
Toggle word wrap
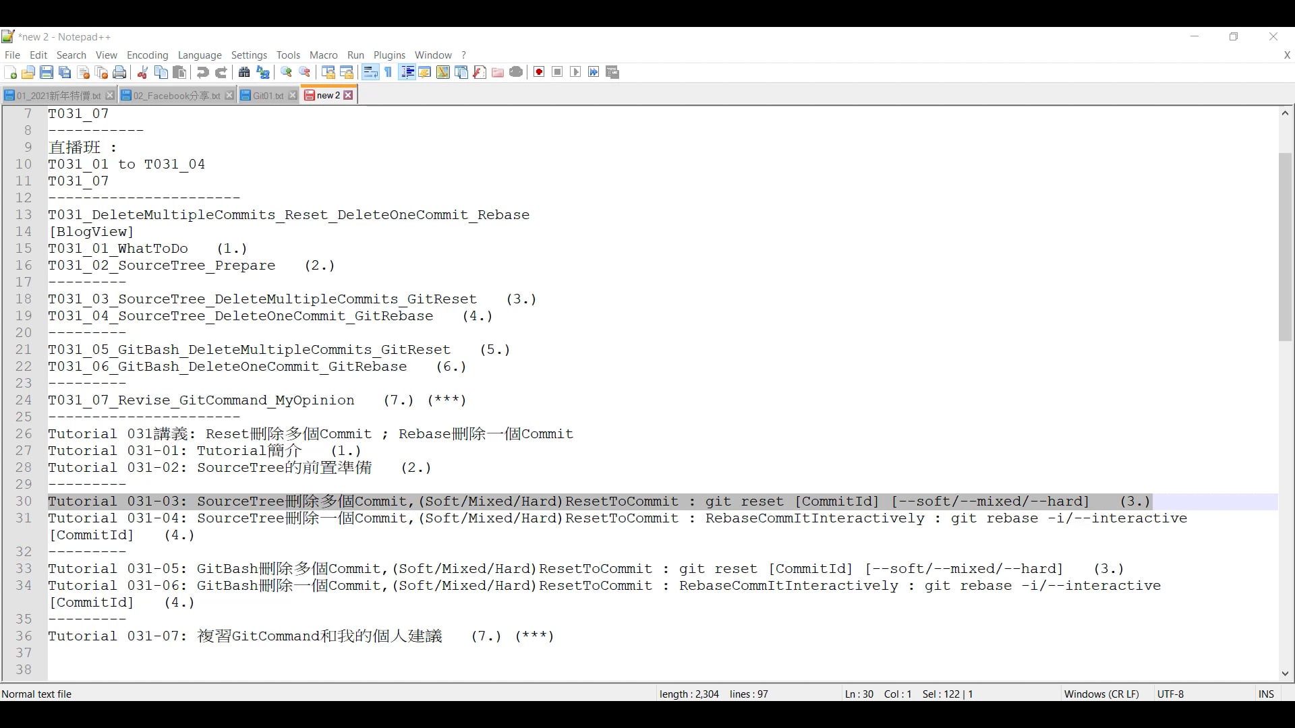370,72
